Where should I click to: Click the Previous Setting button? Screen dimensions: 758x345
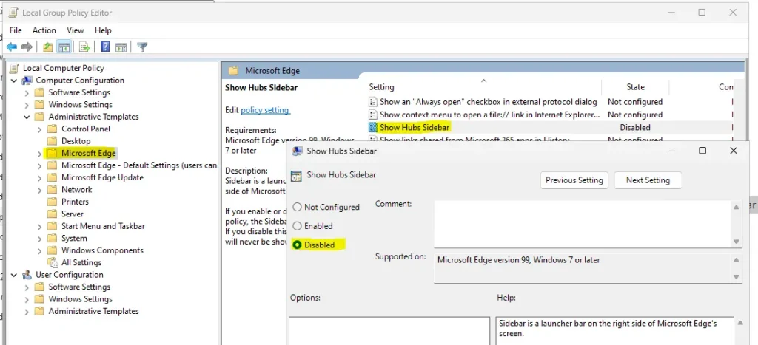click(574, 180)
